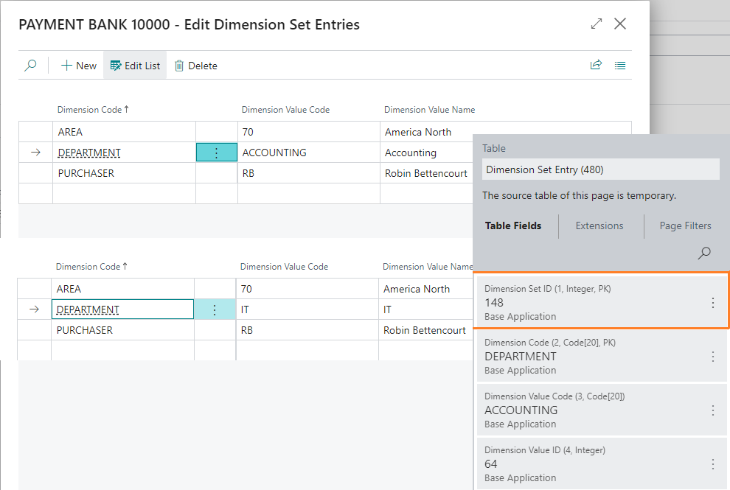Select the Table Fields tab
730x490 pixels.
click(513, 226)
